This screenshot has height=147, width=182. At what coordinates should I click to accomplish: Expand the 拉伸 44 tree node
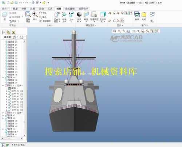(3, 77)
